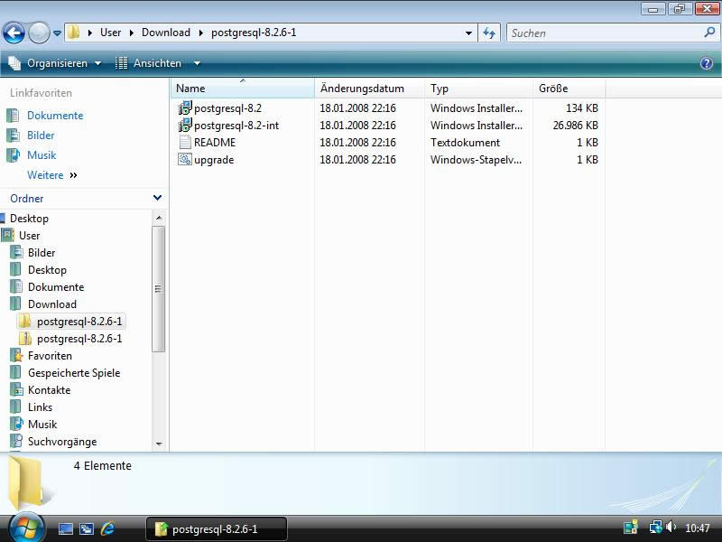
Task: Select Dokumente in the folder tree
Action: click(56, 287)
